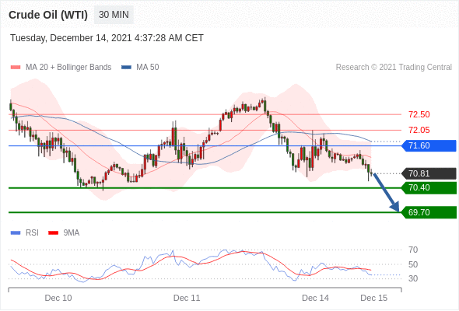Select the date and time text line
The height and width of the screenshot is (311, 459).
coord(107,38)
